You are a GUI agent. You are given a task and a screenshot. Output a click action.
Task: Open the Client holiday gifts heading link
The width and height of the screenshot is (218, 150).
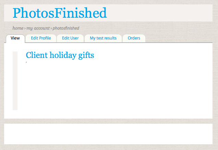click(x=60, y=55)
